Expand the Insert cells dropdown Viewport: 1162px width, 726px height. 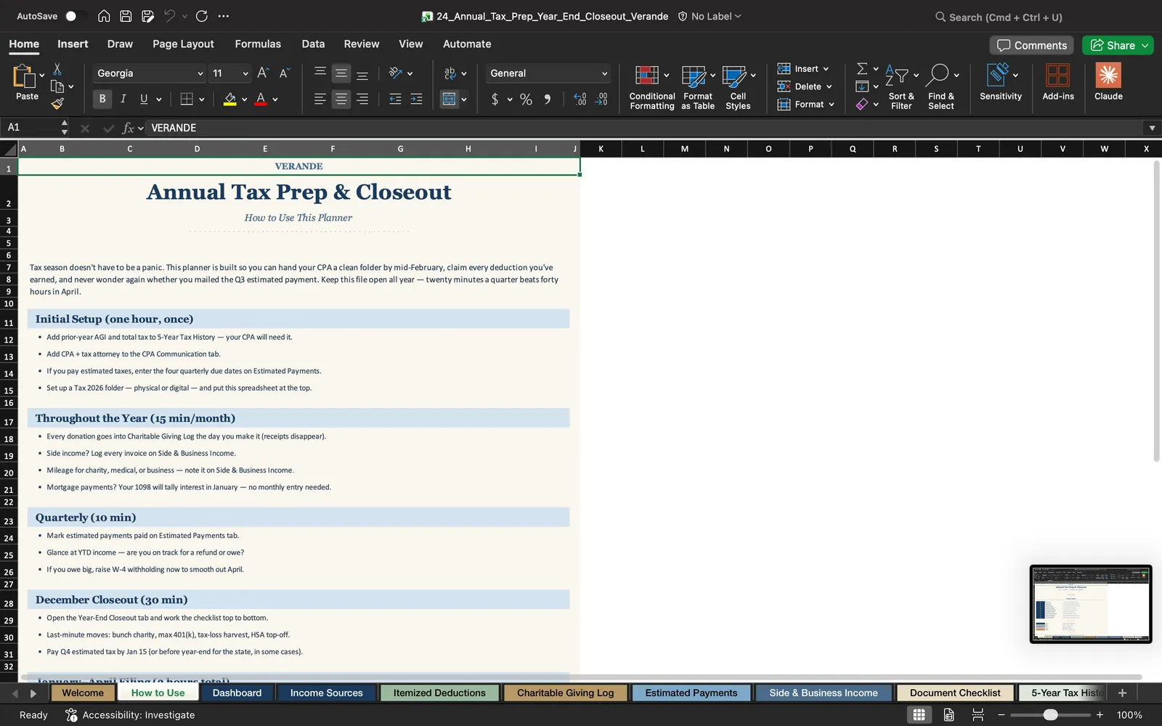pyautogui.click(x=826, y=69)
